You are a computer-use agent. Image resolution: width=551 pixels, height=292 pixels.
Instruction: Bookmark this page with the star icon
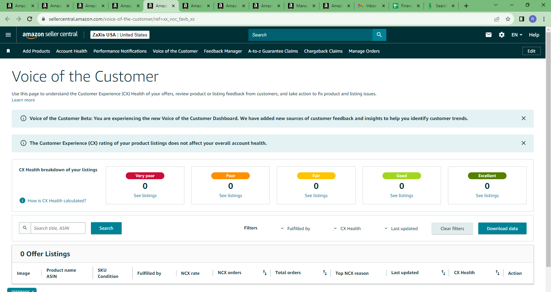tap(508, 19)
